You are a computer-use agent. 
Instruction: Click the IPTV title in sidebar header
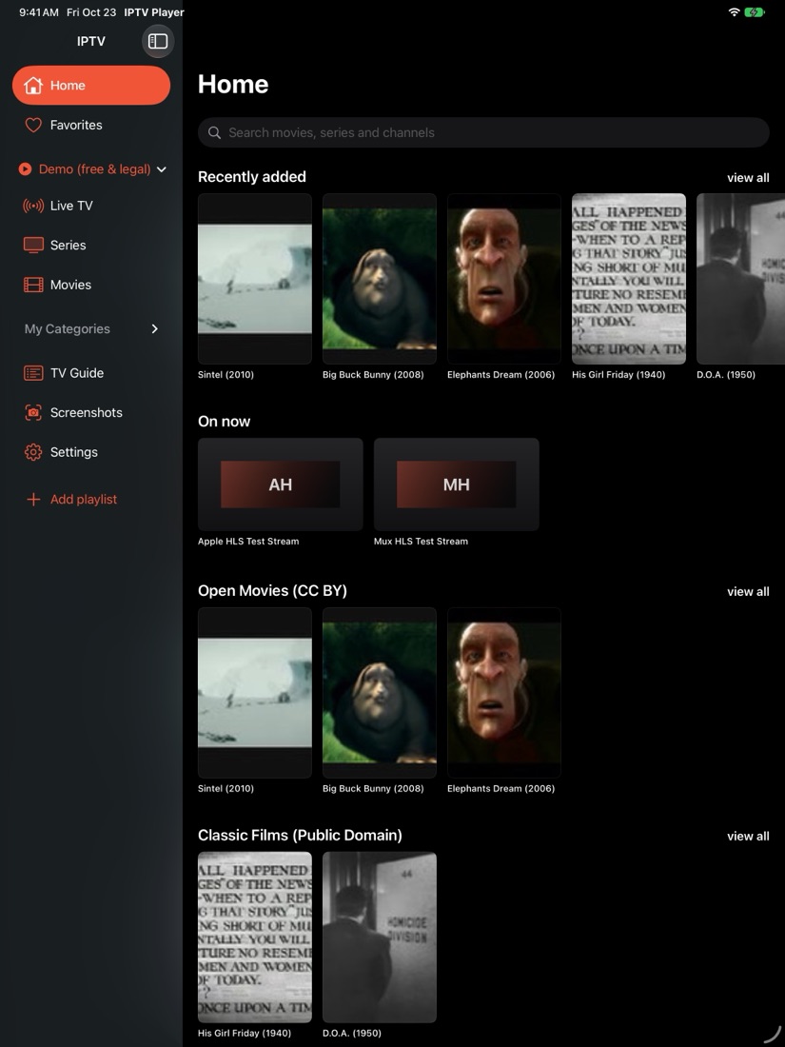[x=90, y=41]
